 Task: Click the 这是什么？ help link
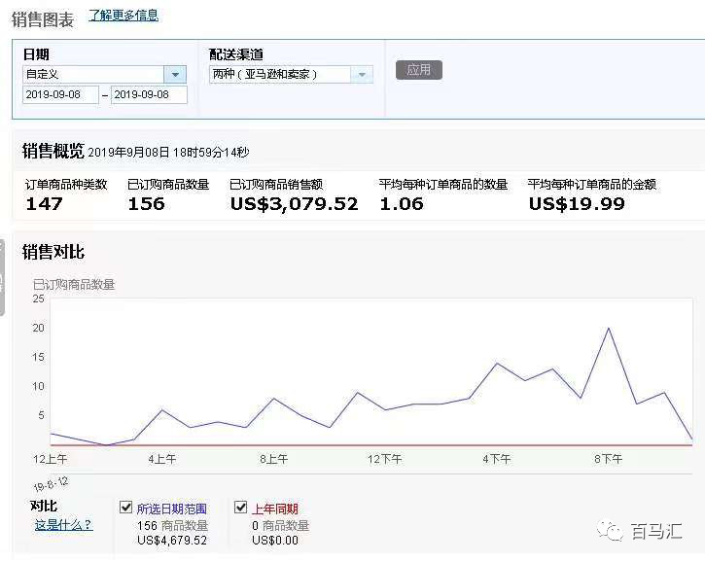tap(64, 525)
